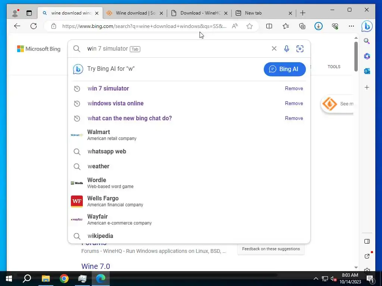Image resolution: width=382 pixels, height=286 pixels.
Task: Open the sidebar Search icon
Action: pyautogui.click(x=367, y=41)
